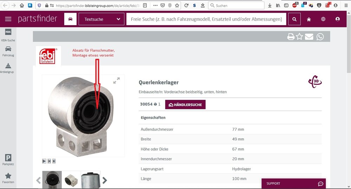Open the Firefox application menu
351x189 pixels.
pyautogui.click(x=346, y=5)
